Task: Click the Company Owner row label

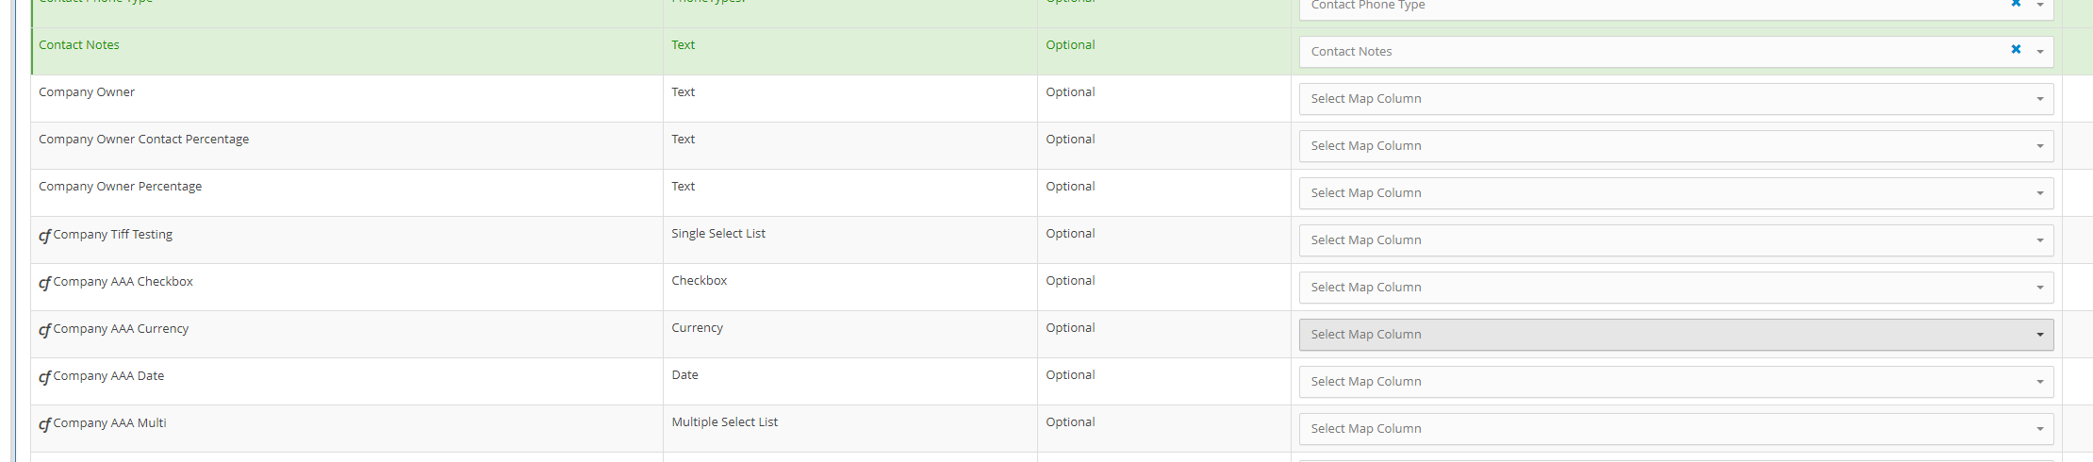Action: coord(87,91)
